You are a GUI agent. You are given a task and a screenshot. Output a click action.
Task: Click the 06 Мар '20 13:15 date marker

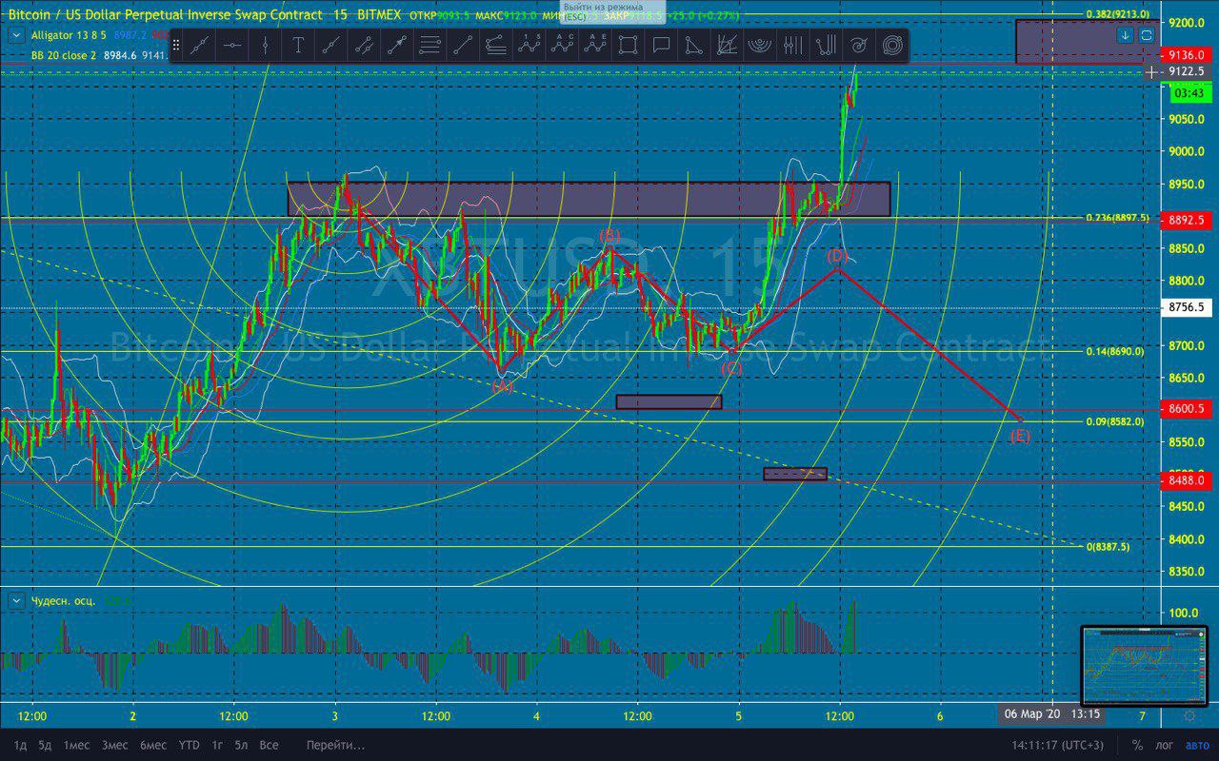pos(1051,714)
